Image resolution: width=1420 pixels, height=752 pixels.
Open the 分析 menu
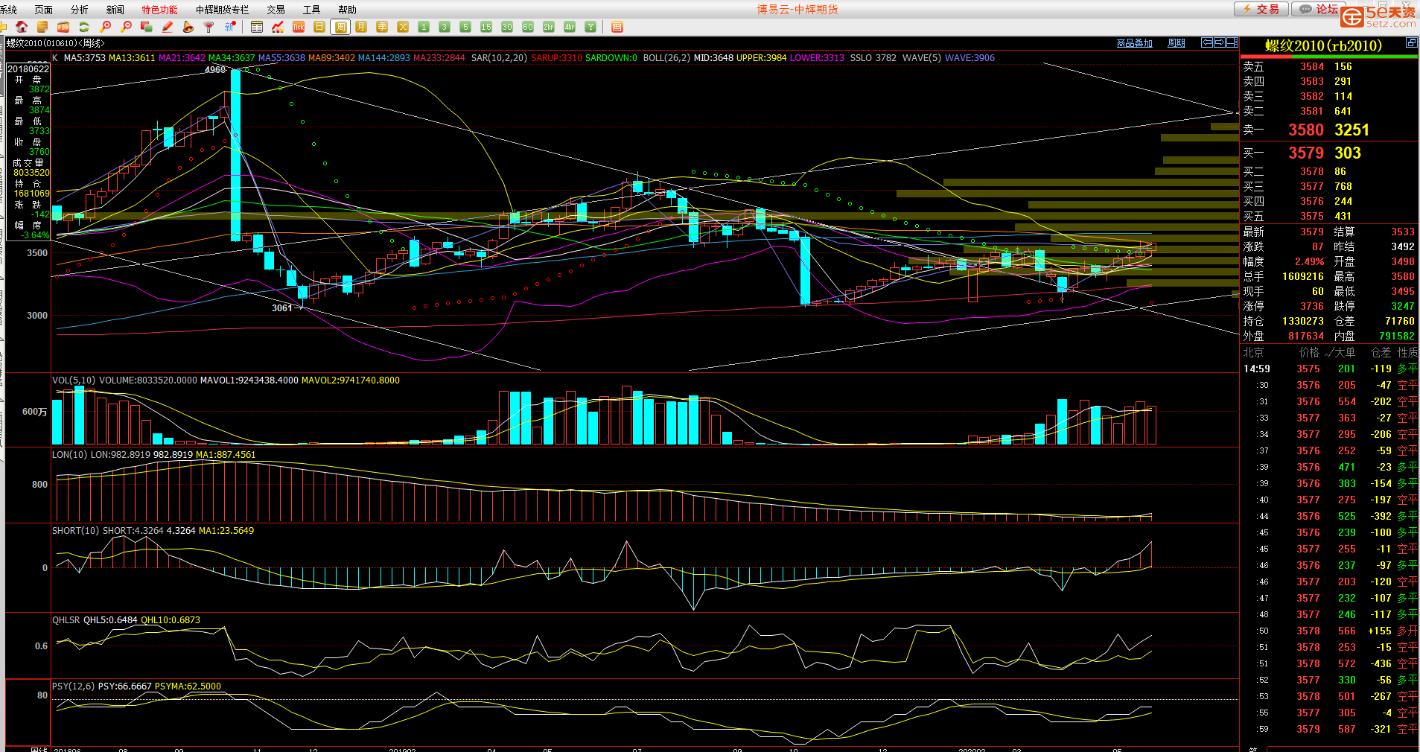click(x=79, y=10)
